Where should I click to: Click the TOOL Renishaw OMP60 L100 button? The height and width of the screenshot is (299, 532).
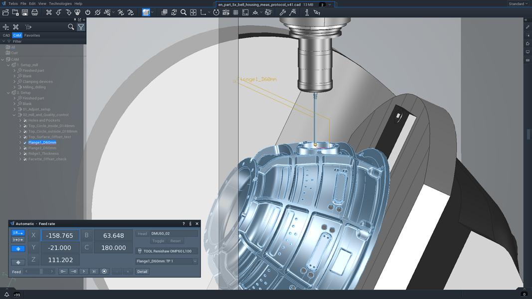[x=167, y=251]
